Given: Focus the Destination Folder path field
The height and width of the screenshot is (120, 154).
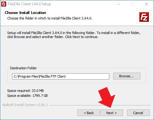Looking at the screenshot, I should pyautogui.click(x=60, y=76).
